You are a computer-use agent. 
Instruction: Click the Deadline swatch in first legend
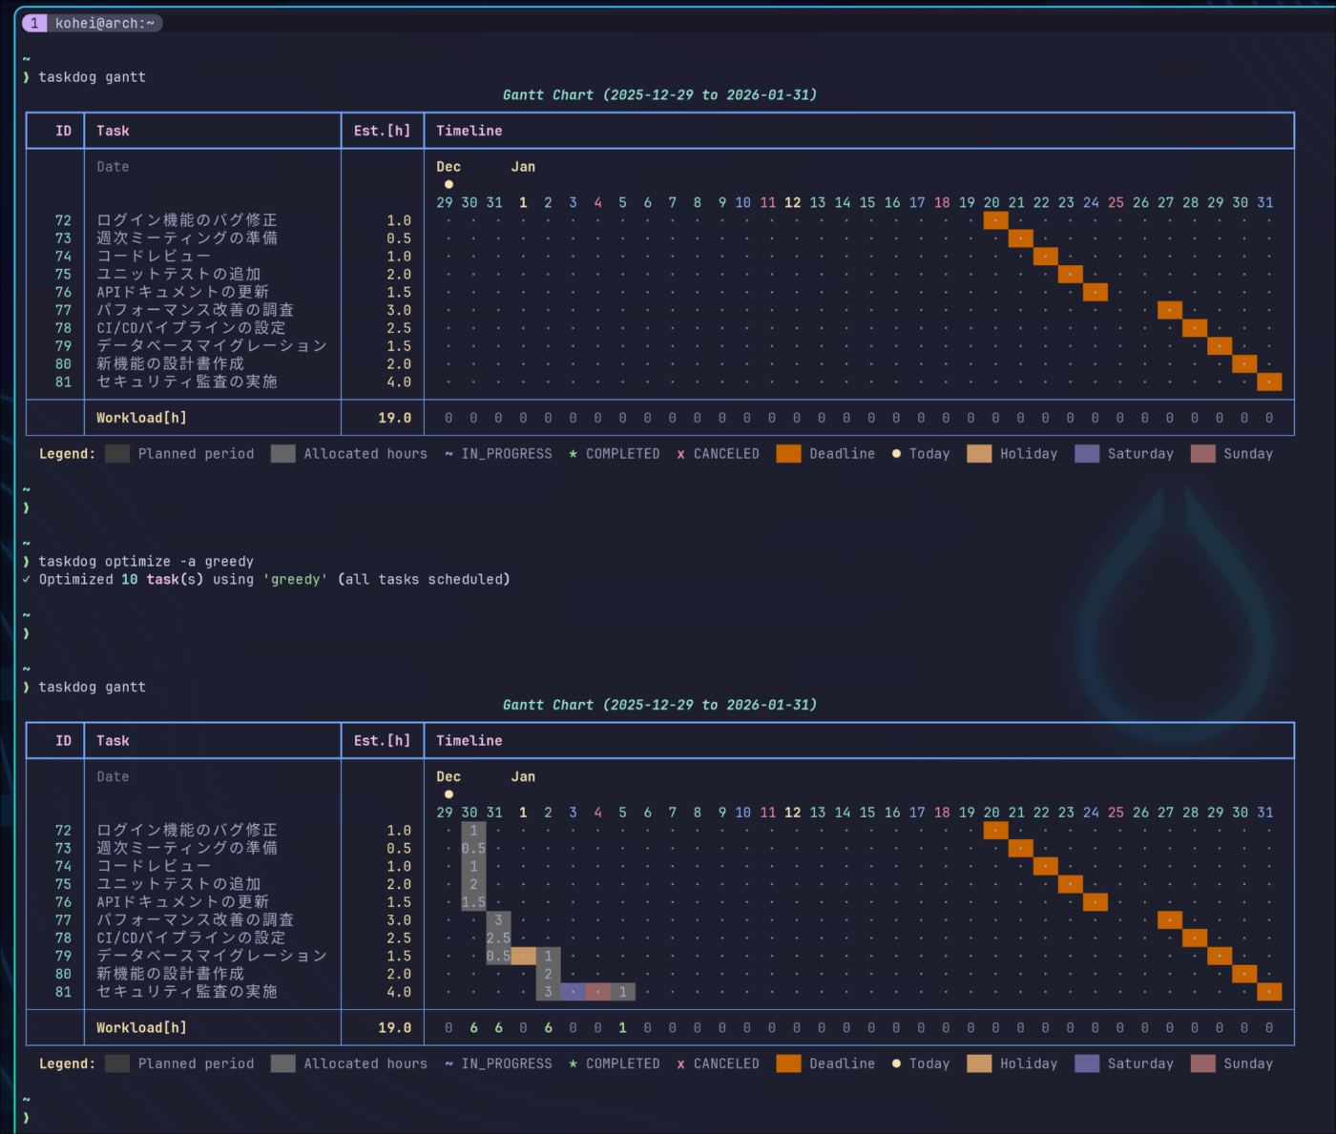[x=789, y=454]
